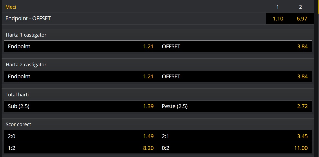Collapse the Harta 1 castigator section
This screenshot has width=319, height=157.
click(x=26, y=35)
